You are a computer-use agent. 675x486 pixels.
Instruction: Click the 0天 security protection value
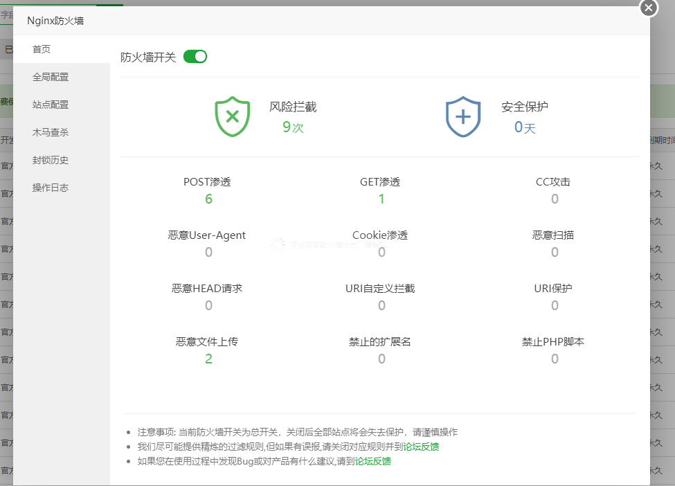[x=525, y=127]
